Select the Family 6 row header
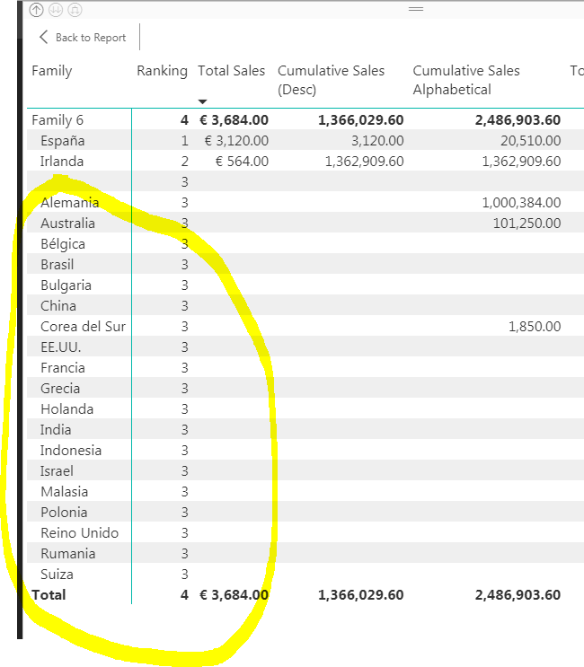Screen dimensions: 584x667 [58, 120]
